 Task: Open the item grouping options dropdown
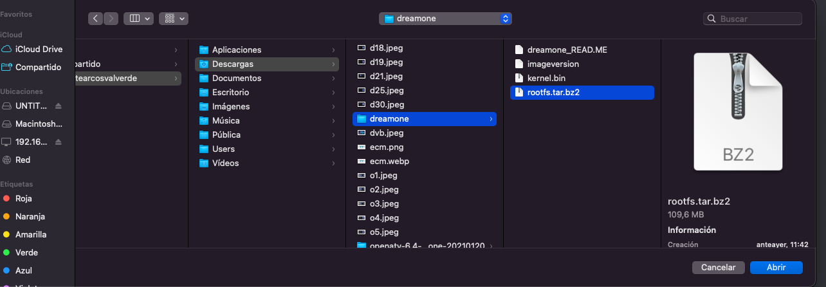point(174,19)
